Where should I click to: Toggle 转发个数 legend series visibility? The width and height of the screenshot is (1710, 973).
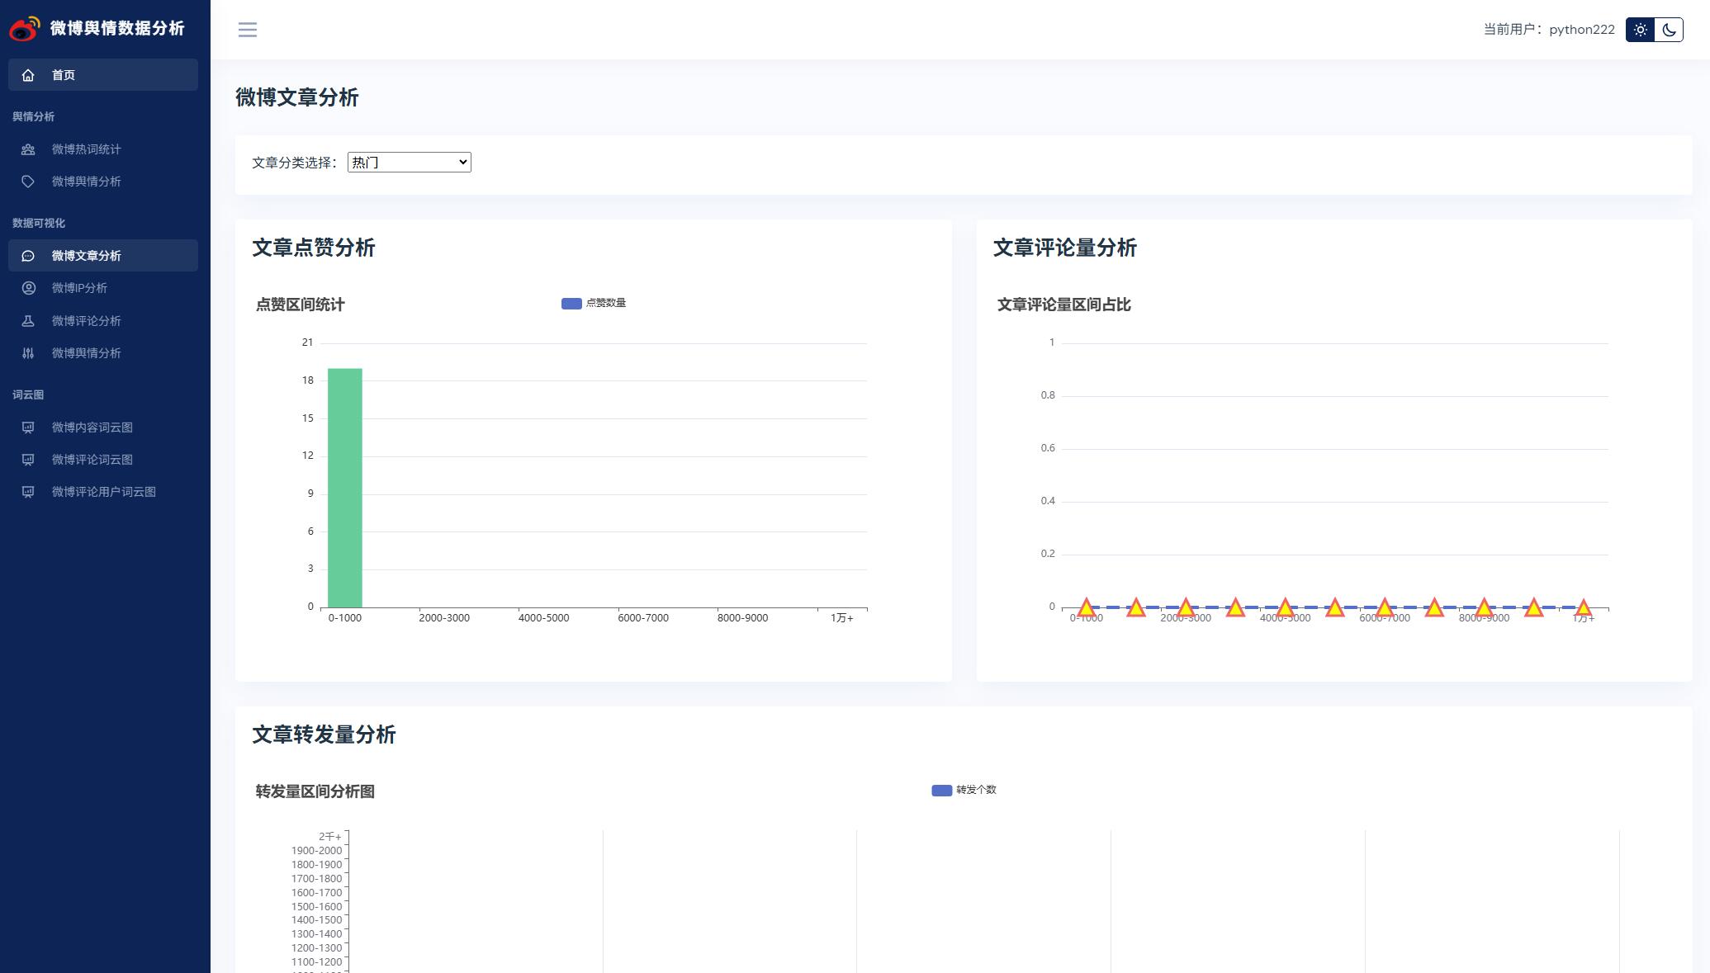click(964, 791)
